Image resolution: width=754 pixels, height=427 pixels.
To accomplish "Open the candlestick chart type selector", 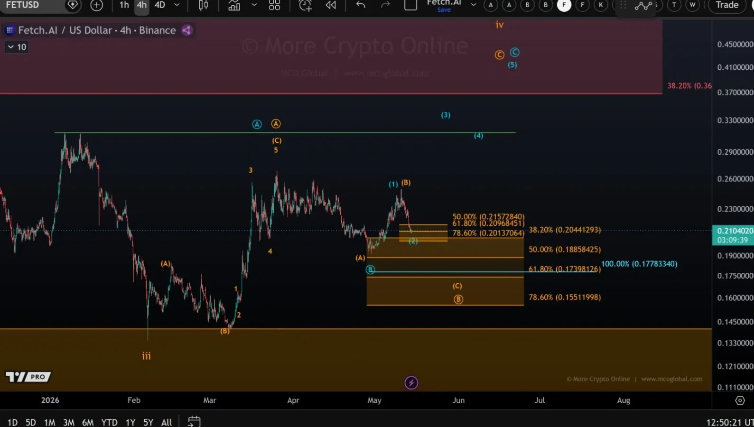I will 204,5.
